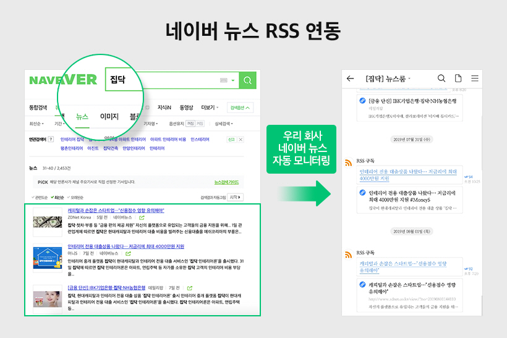The width and height of the screenshot is (507, 338).
Task: Open the hamburger menu in chat header
Action: point(475,78)
